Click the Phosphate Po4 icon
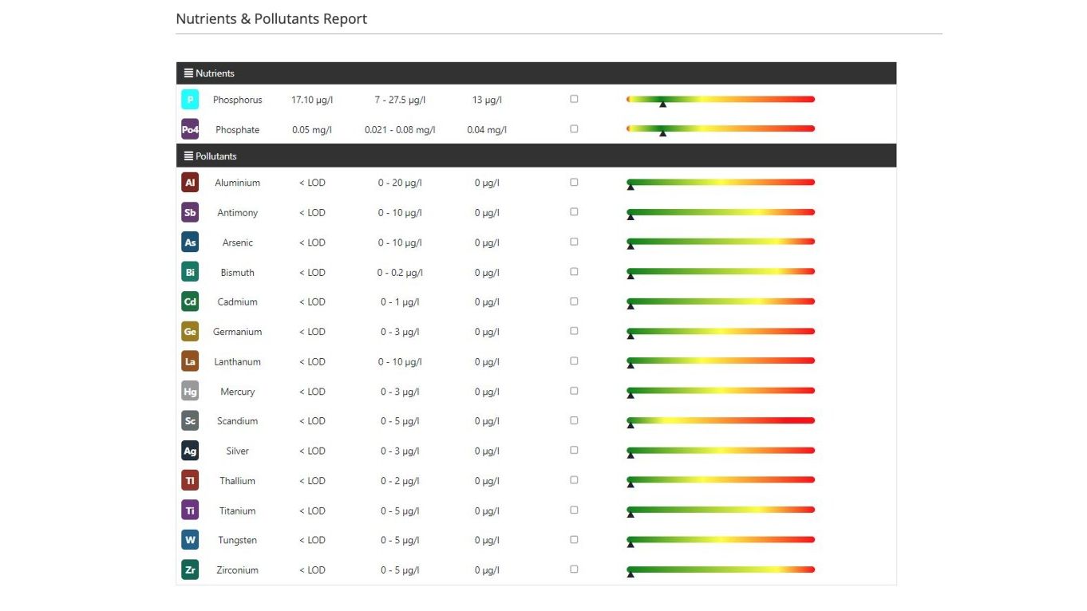 [190, 128]
